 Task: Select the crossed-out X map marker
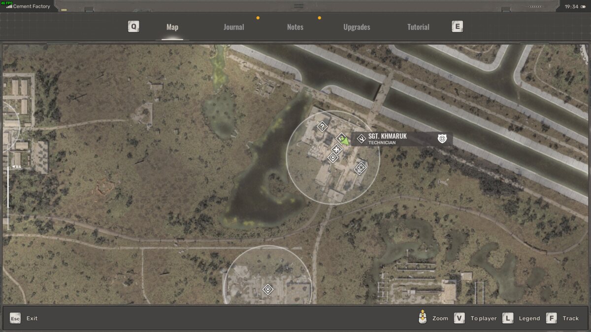pyautogui.click(x=337, y=149)
